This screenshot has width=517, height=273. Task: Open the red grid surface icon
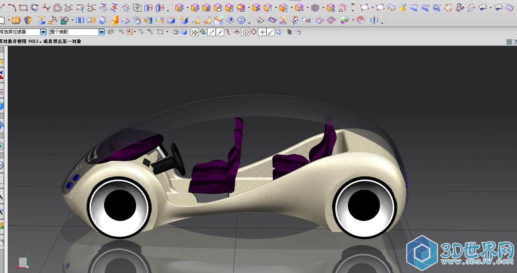pyautogui.click(x=360, y=20)
